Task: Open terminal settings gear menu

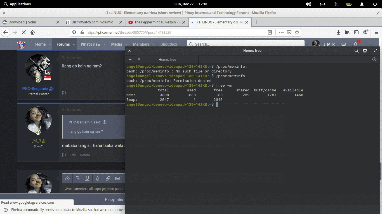Action: (x=365, y=51)
